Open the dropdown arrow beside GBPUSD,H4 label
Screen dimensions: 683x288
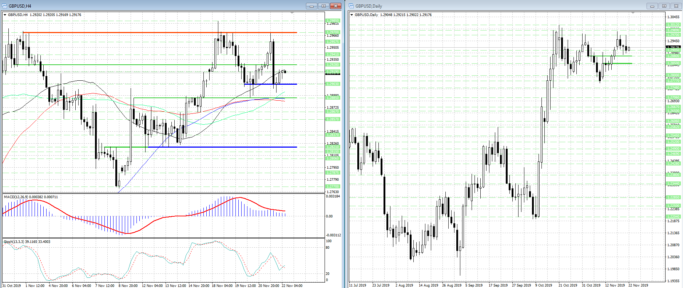point(5,15)
